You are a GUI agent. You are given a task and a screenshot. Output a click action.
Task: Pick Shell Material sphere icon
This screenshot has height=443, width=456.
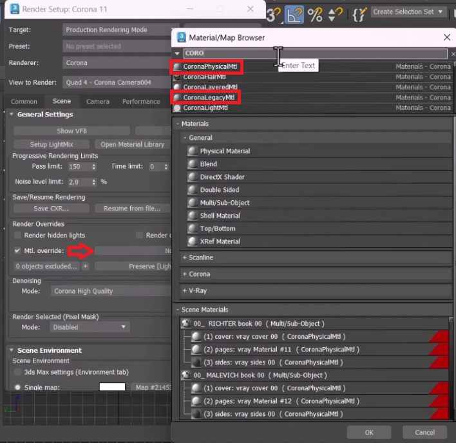192,216
